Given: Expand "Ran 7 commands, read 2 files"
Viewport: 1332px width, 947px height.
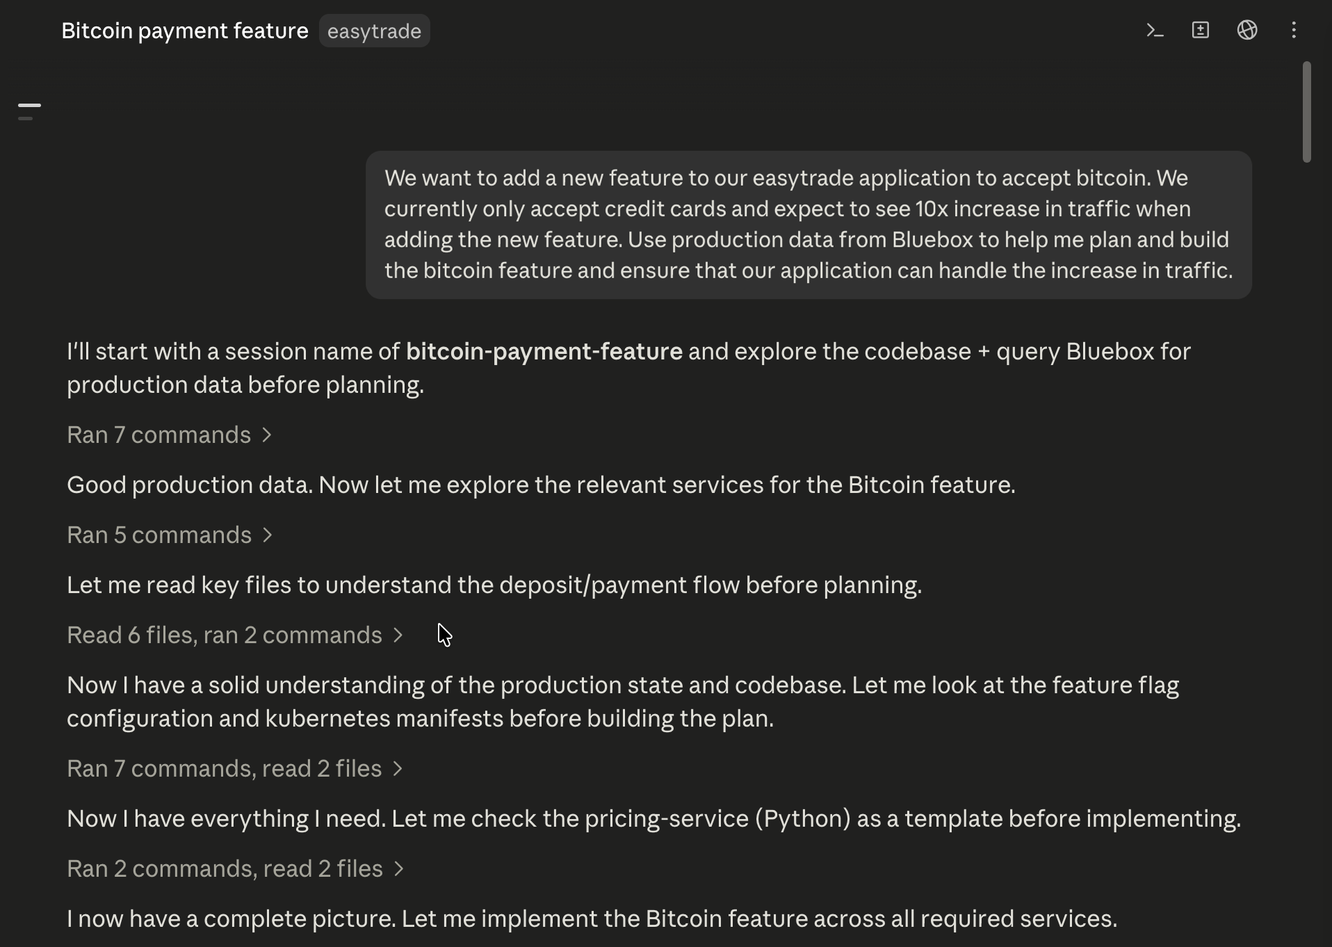Looking at the screenshot, I should tap(235, 769).
